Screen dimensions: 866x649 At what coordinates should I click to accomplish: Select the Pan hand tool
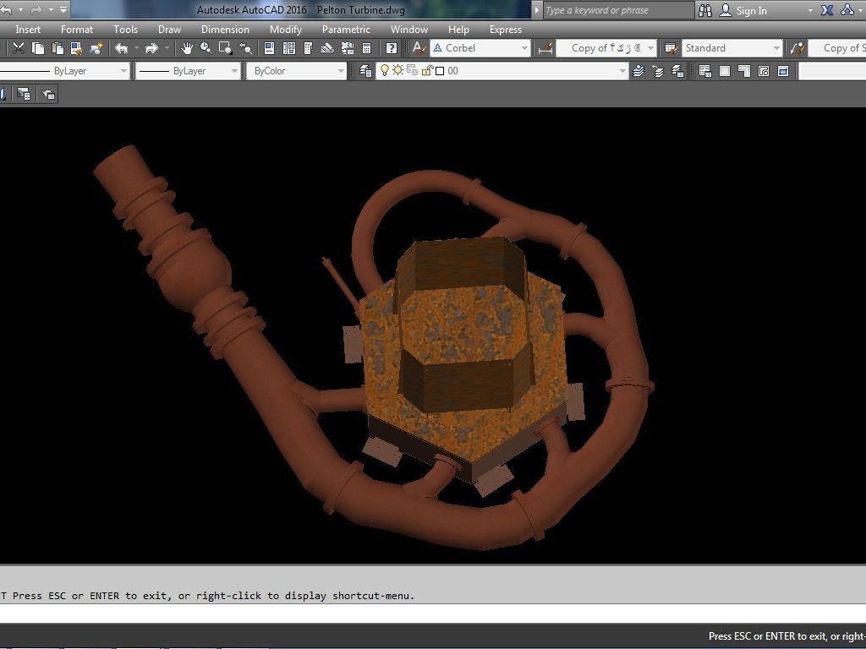(x=187, y=48)
